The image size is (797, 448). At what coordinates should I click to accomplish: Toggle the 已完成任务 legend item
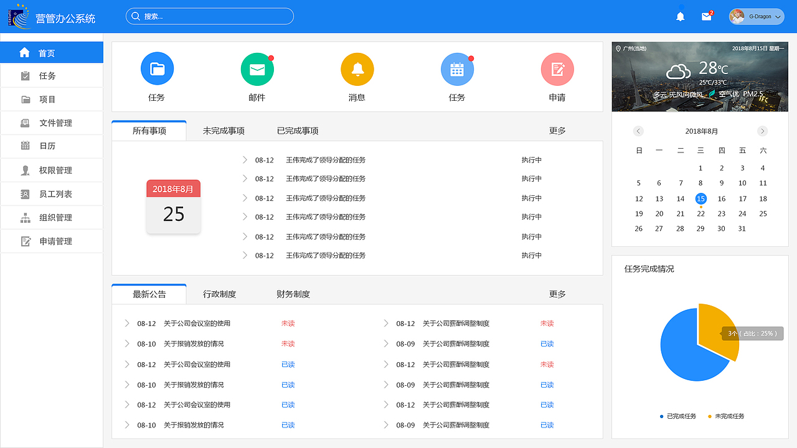pos(677,416)
